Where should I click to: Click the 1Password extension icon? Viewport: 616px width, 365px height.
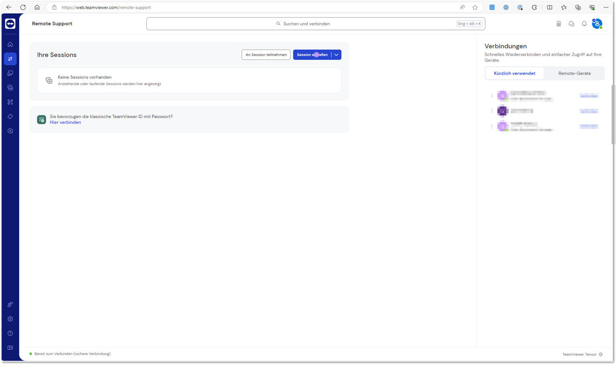tap(506, 7)
